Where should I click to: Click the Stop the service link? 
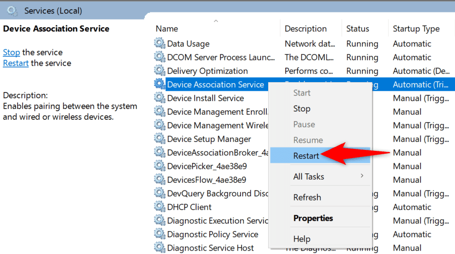click(11, 53)
